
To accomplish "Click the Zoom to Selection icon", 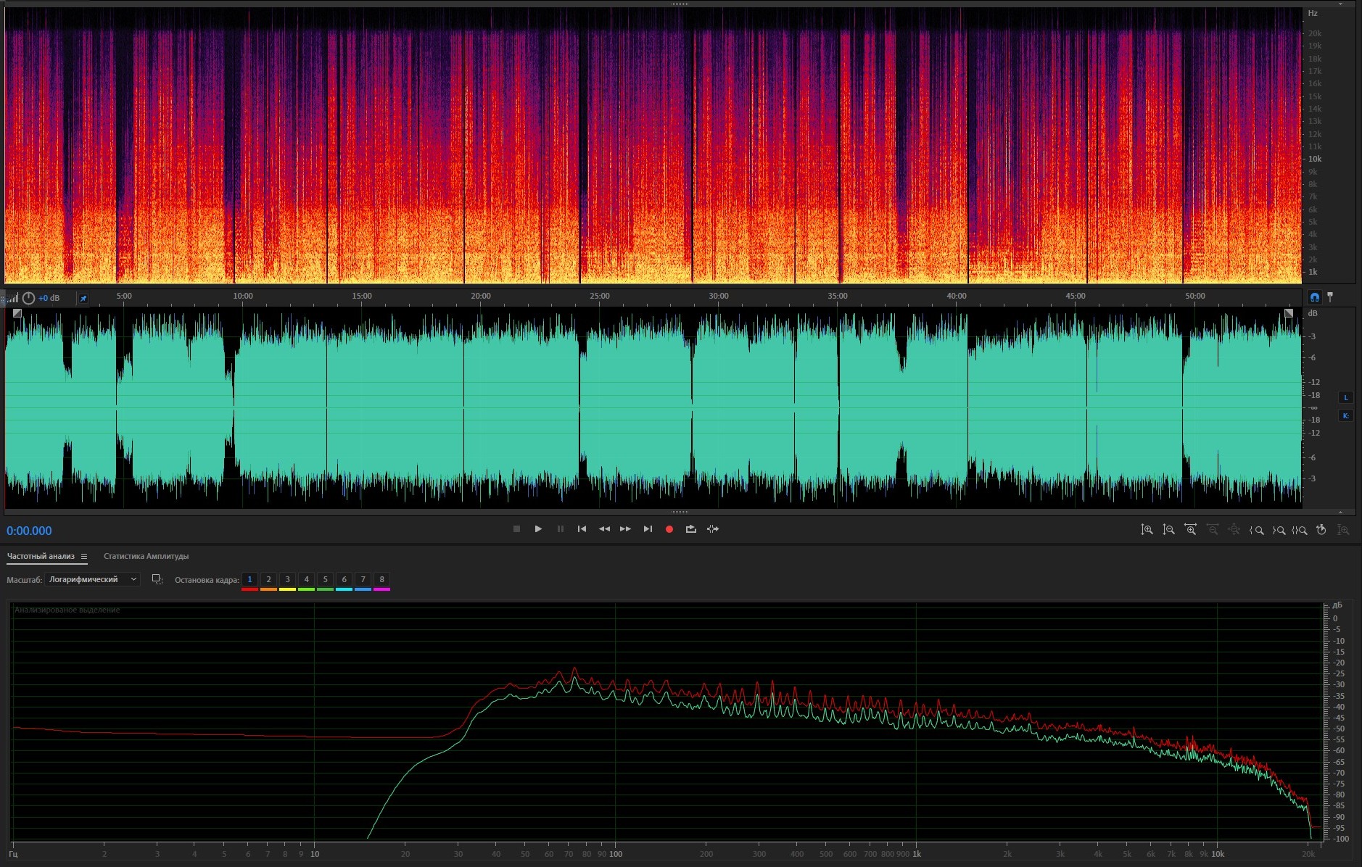I will [1300, 530].
